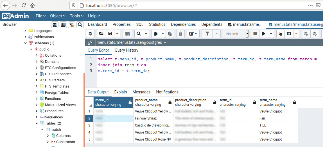The width and height of the screenshot is (323, 147).
Task: Switch to the Statistics tab
Action: point(157,24)
